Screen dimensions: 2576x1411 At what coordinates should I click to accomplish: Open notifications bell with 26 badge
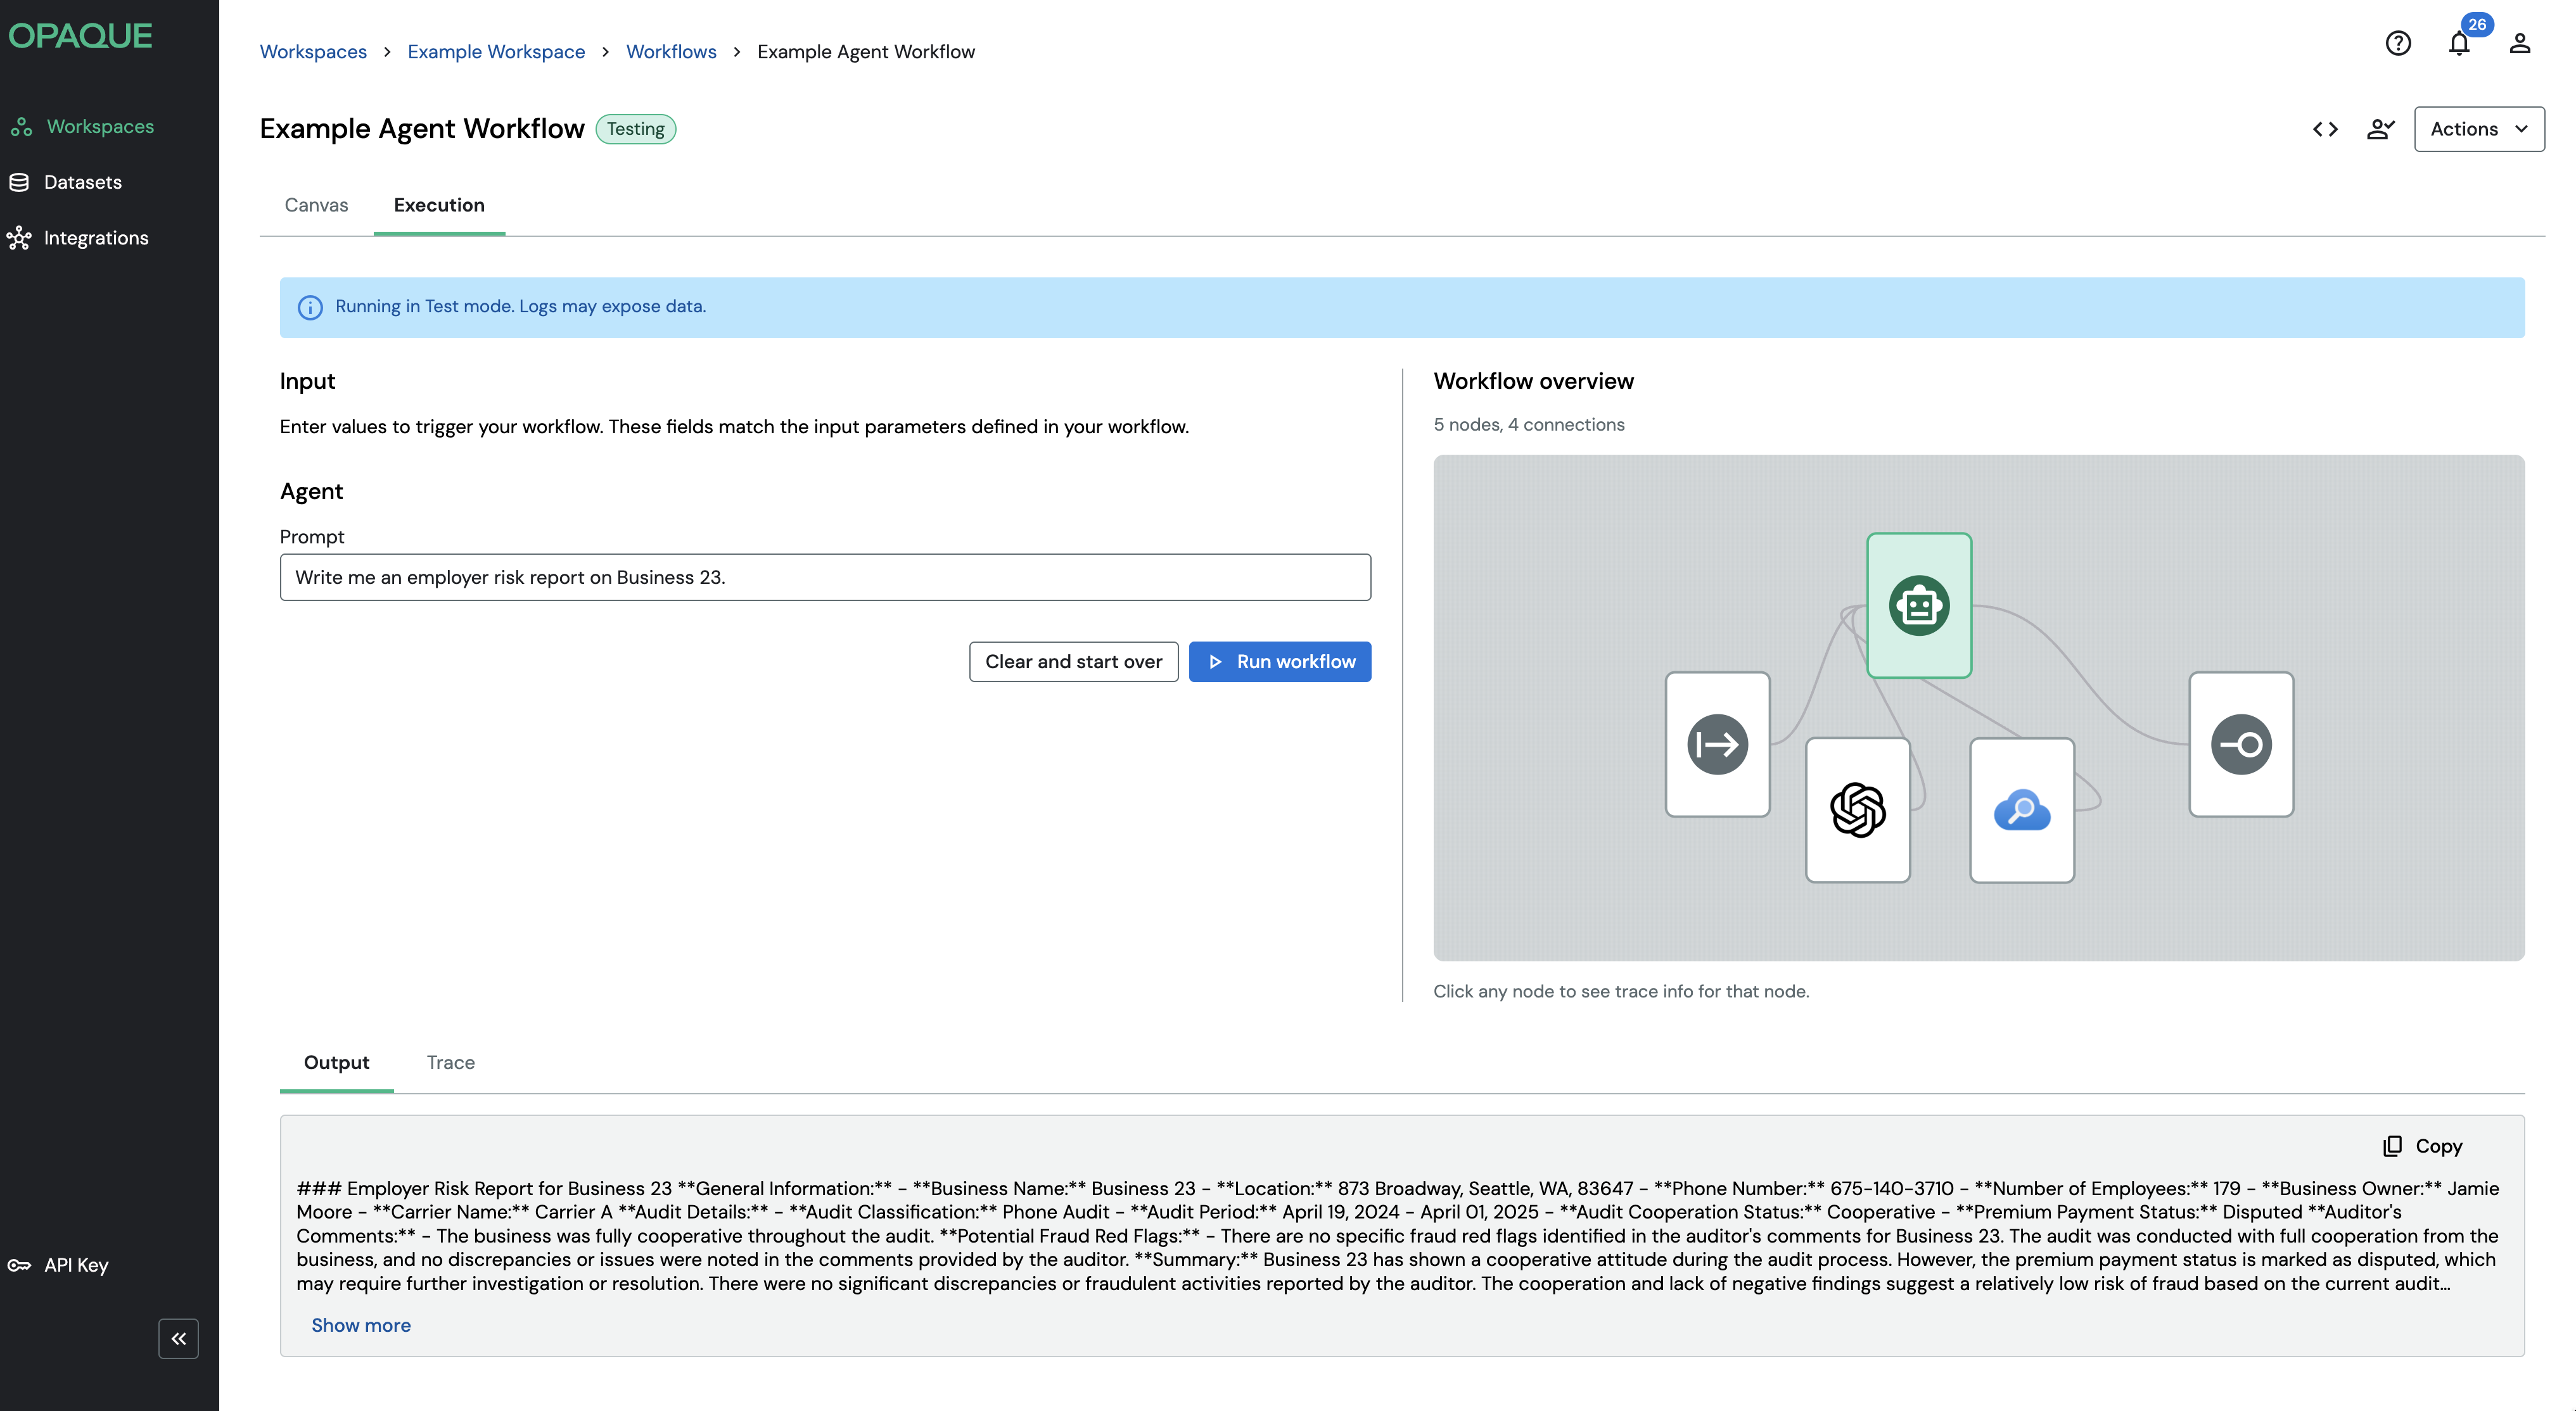pos(2459,44)
